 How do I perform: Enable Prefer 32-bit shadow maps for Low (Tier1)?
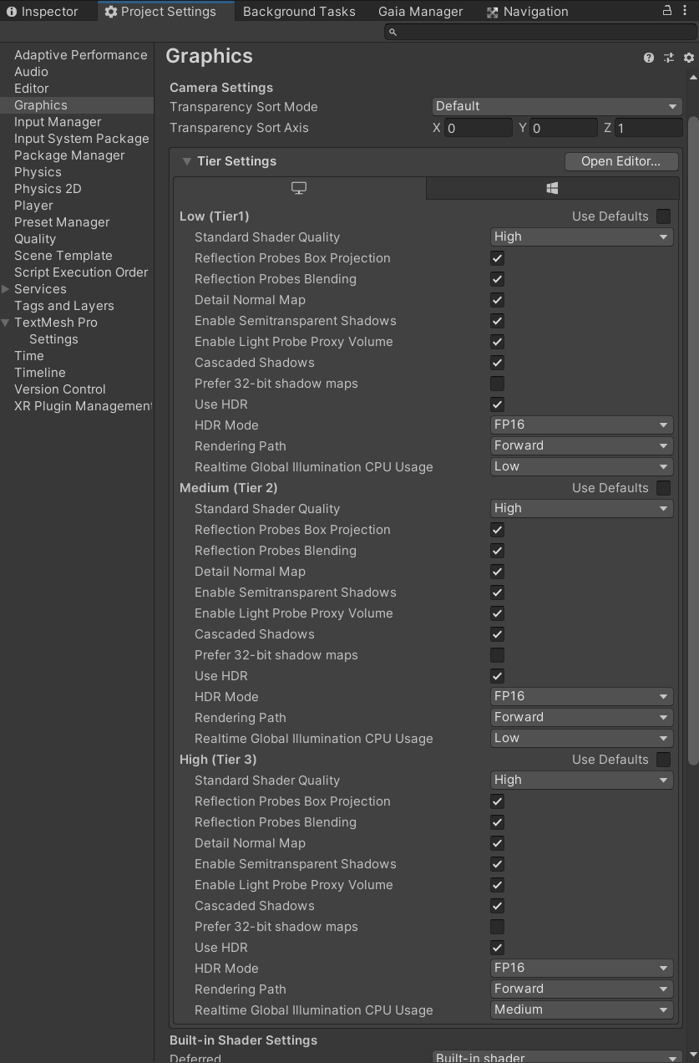(496, 383)
